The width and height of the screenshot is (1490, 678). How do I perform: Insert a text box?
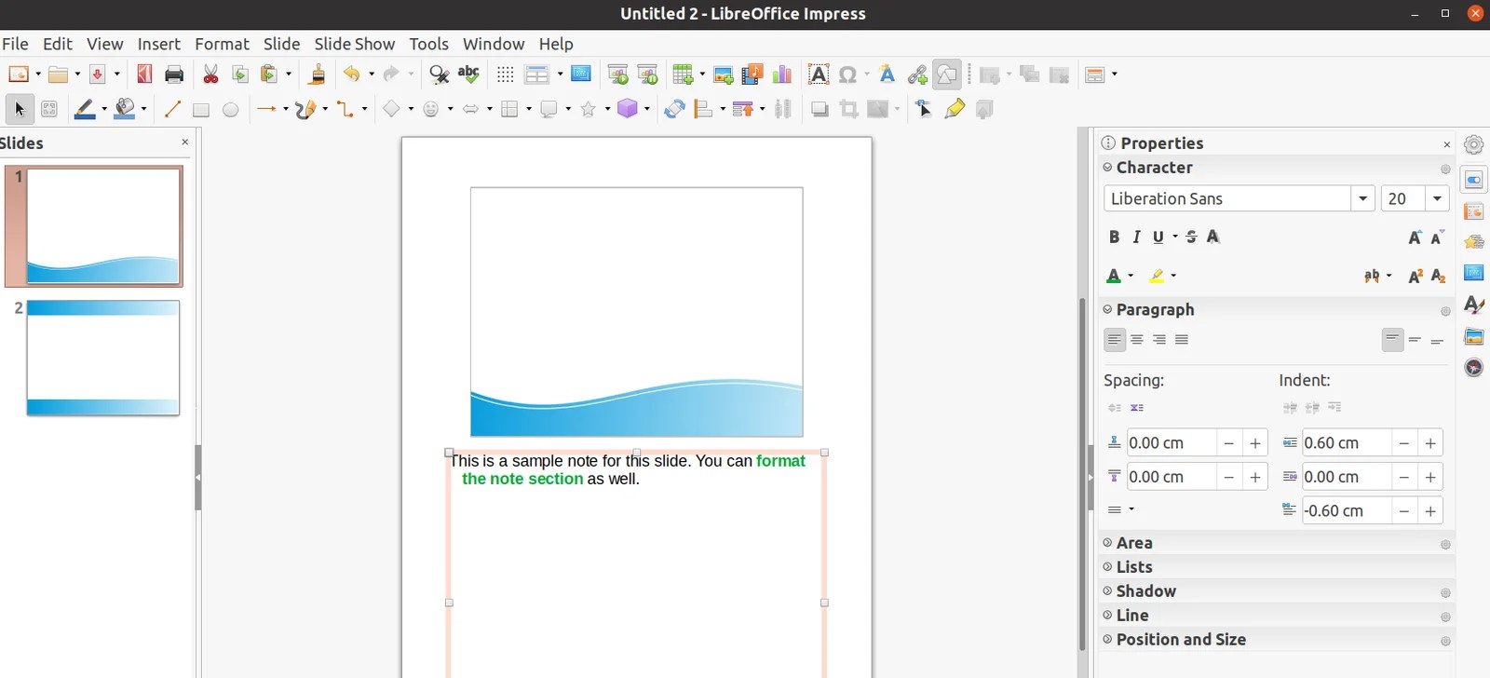[818, 75]
